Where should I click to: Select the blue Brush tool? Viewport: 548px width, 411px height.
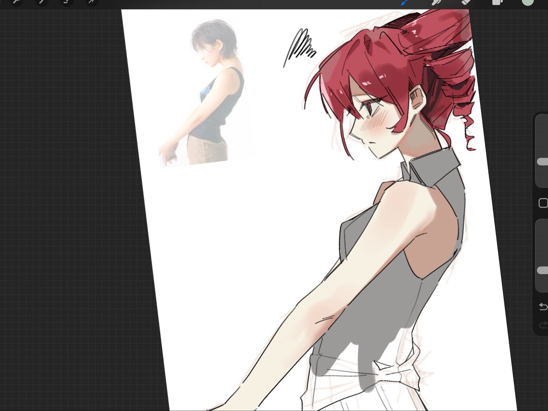click(x=405, y=2)
